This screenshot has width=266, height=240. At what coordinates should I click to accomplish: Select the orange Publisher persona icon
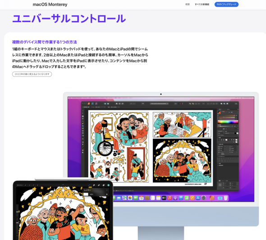[x=88, y=104]
